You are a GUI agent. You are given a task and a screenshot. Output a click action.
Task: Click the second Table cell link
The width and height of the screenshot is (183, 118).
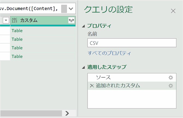17,39
